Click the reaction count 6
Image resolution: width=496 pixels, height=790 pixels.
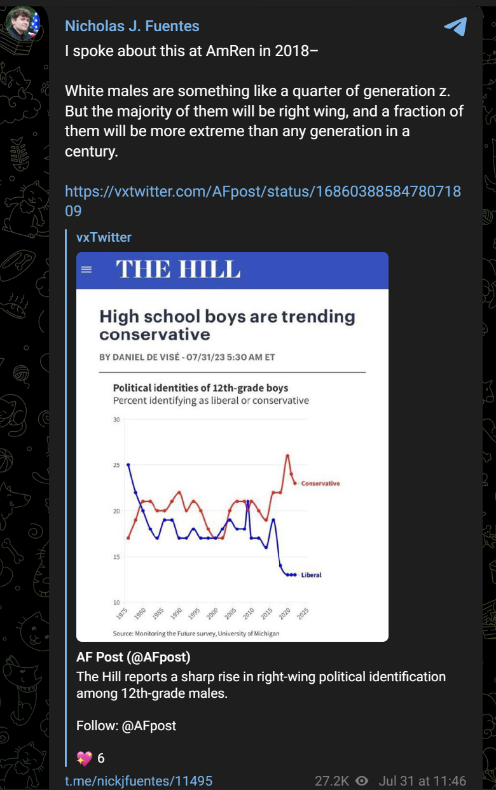coord(101,758)
